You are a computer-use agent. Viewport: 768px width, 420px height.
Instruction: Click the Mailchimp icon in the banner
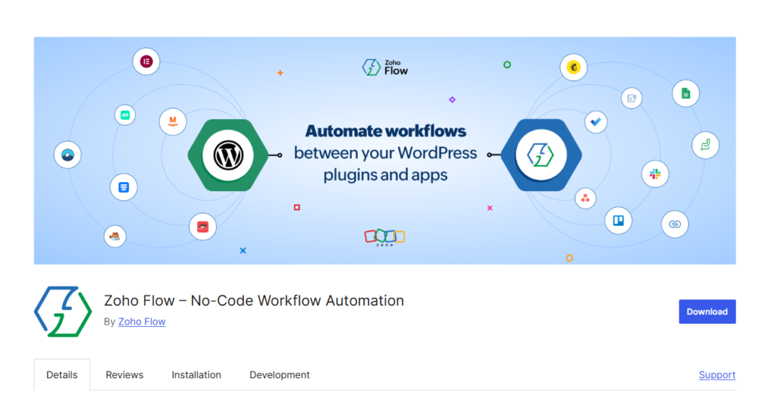pyautogui.click(x=574, y=67)
